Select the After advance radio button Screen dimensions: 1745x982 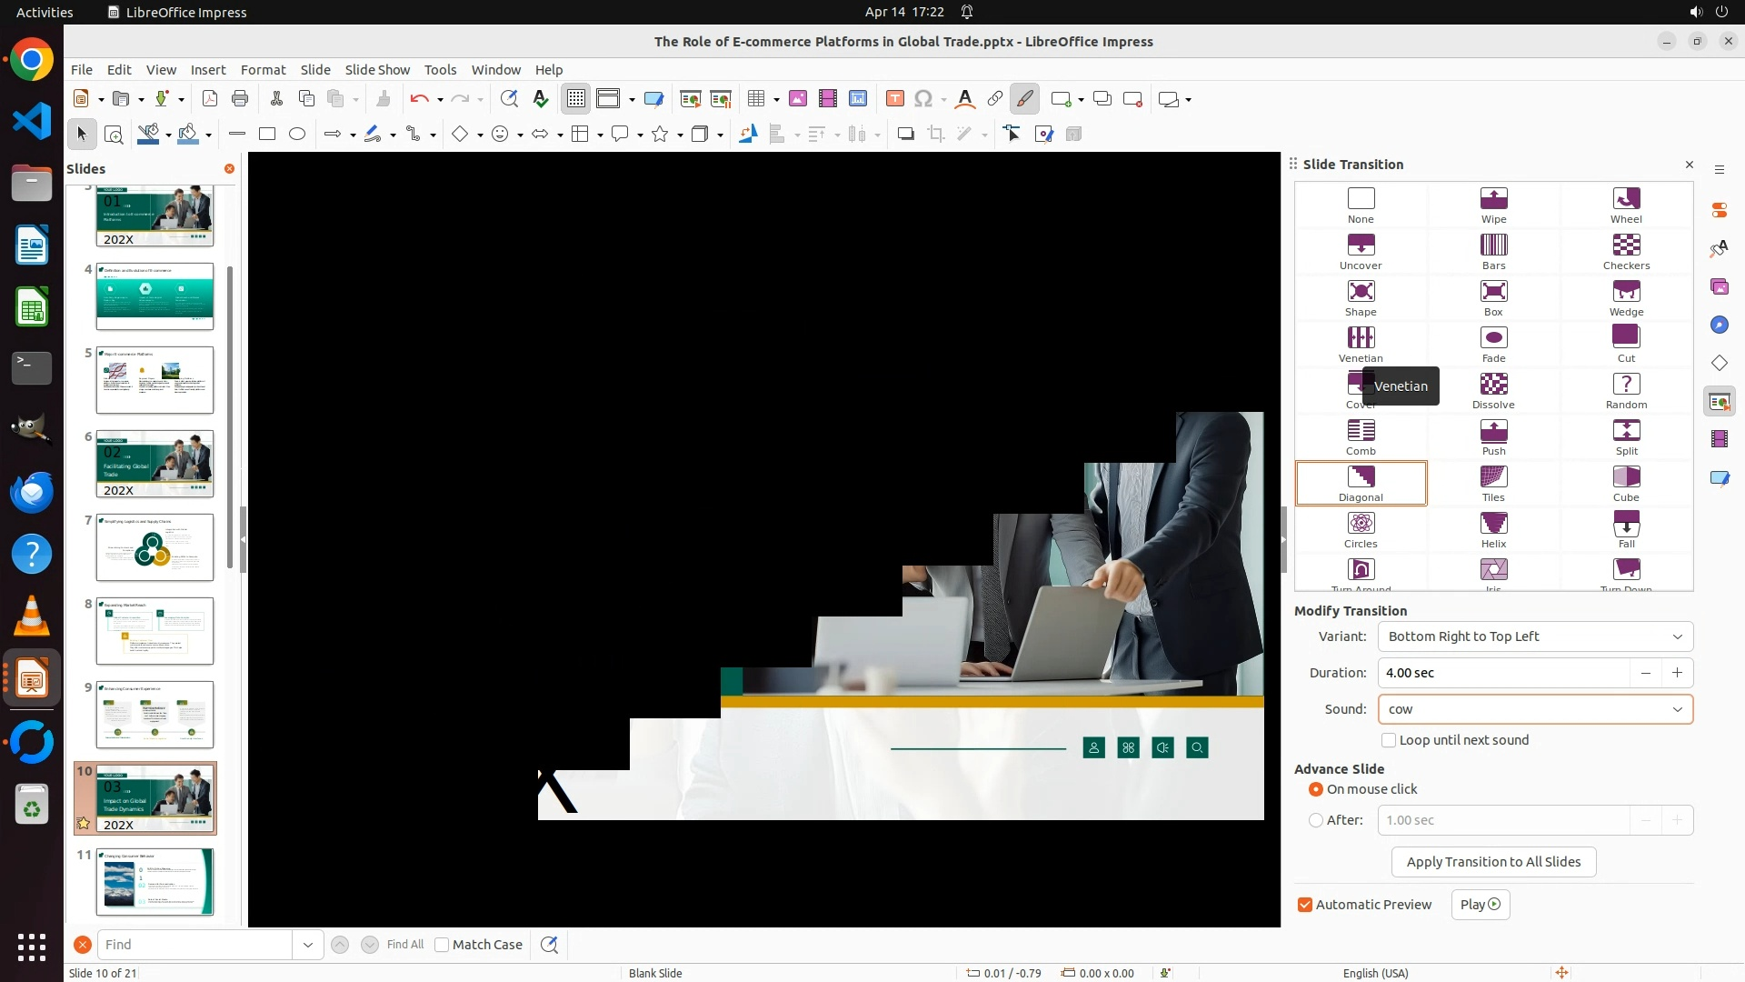(x=1316, y=820)
